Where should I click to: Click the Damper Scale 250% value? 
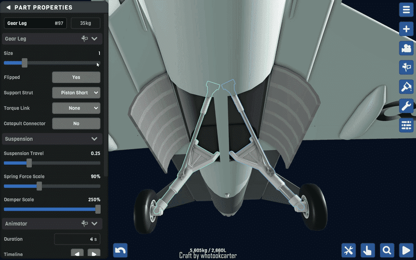94,200
